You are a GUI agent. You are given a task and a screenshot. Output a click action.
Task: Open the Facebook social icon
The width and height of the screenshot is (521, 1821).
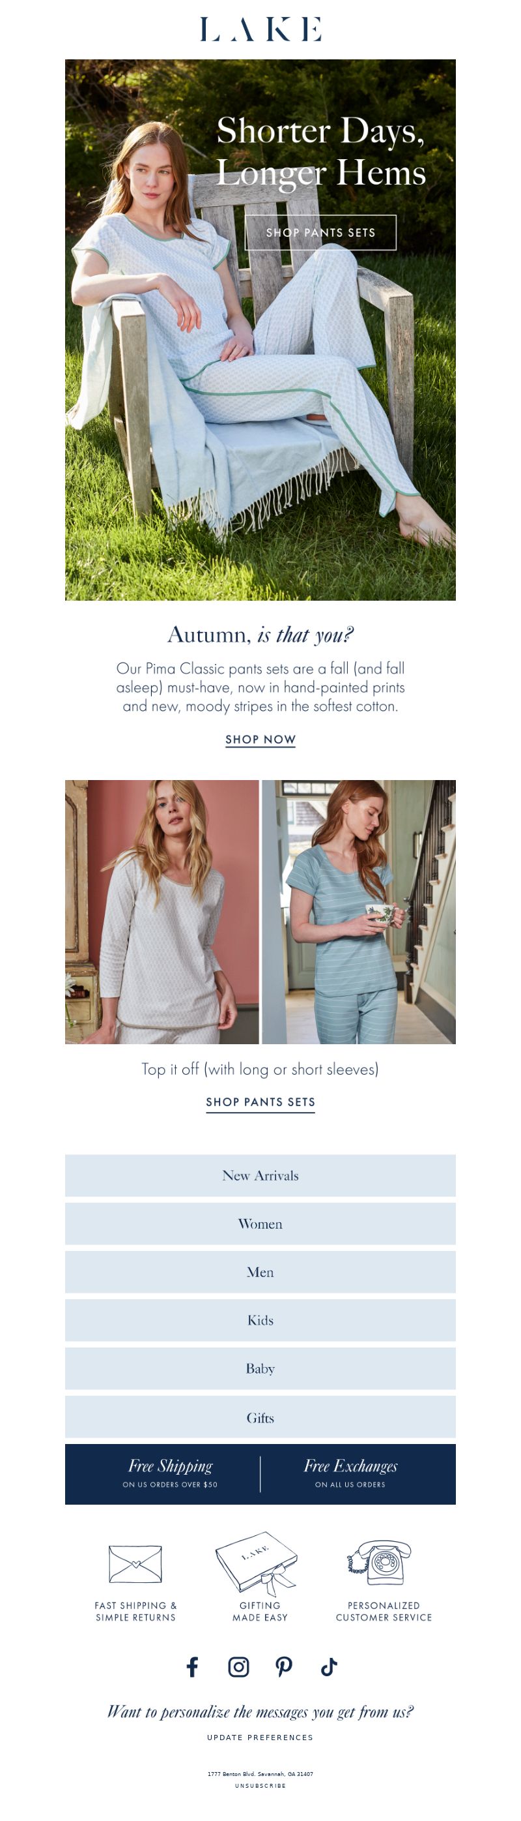click(192, 1666)
